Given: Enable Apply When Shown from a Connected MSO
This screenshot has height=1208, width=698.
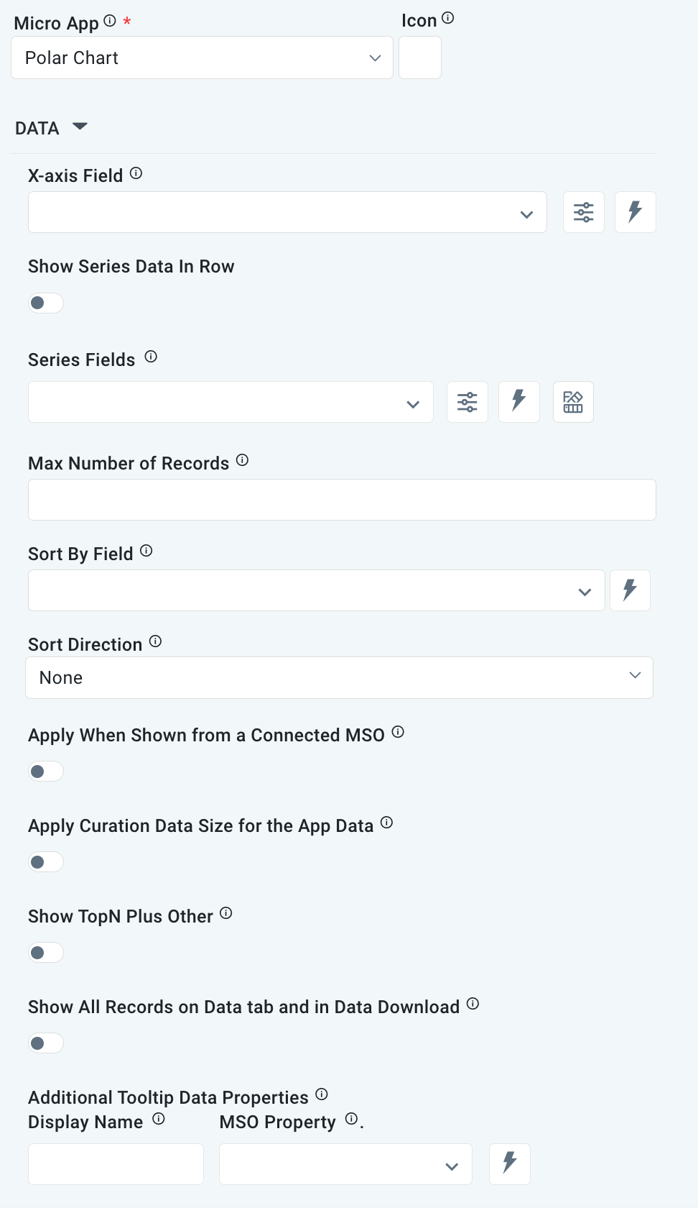Looking at the screenshot, I should (45, 771).
